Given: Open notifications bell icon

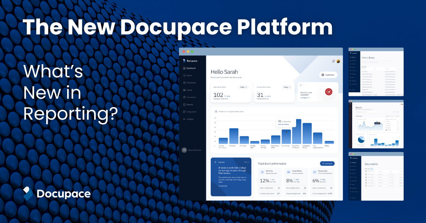Looking at the screenshot, I should (x=333, y=61).
